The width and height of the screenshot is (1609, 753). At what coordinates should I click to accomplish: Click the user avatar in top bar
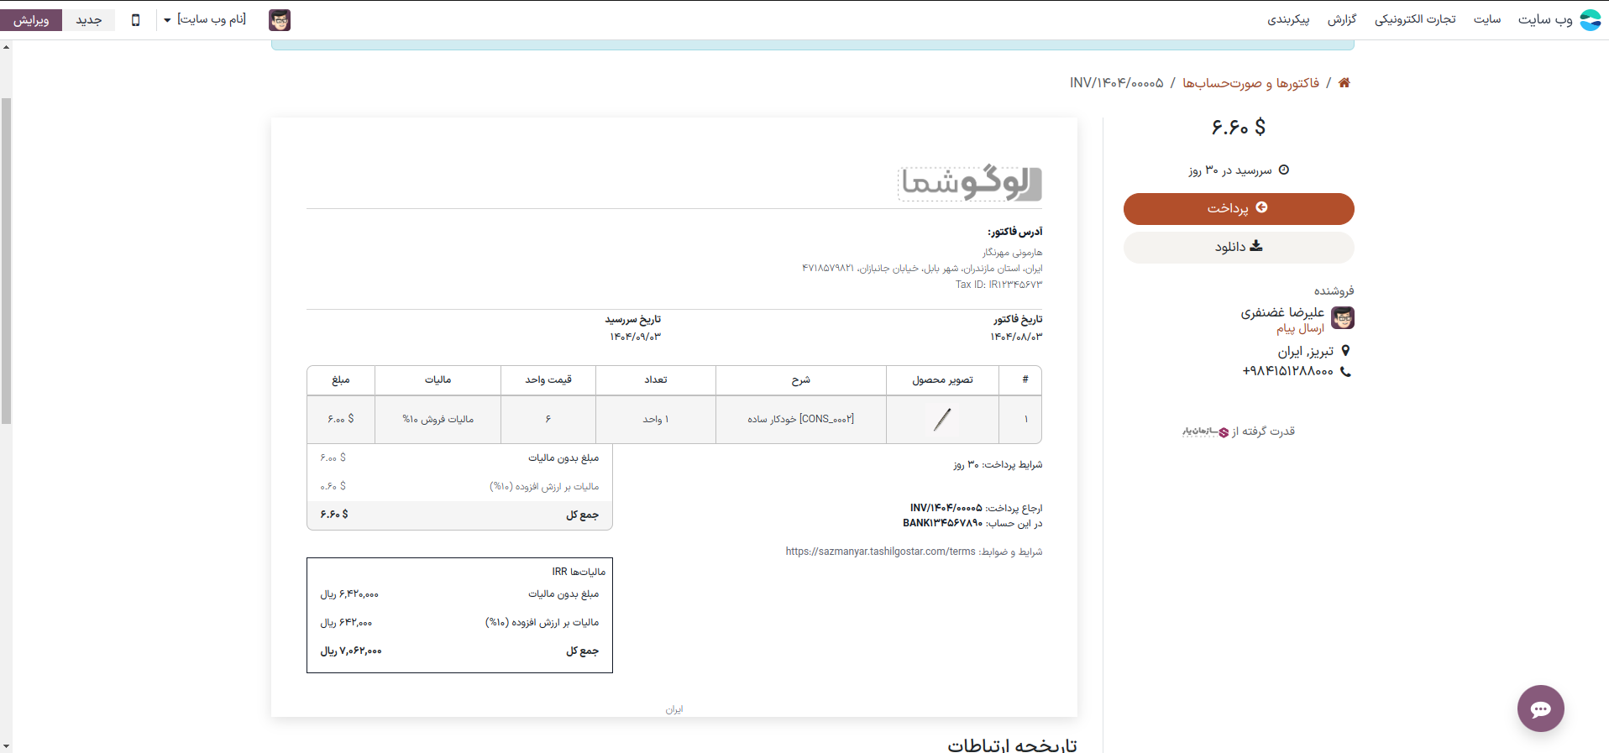tap(280, 20)
